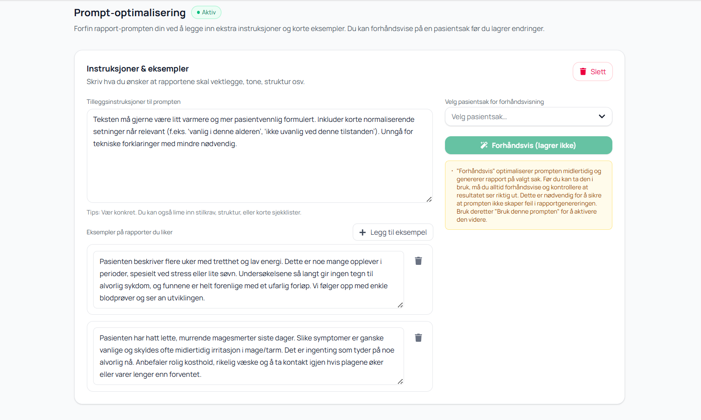The height and width of the screenshot is (420, 701).
Task: Delete the first example about tretthet
Action: click(x=418, y=261)
